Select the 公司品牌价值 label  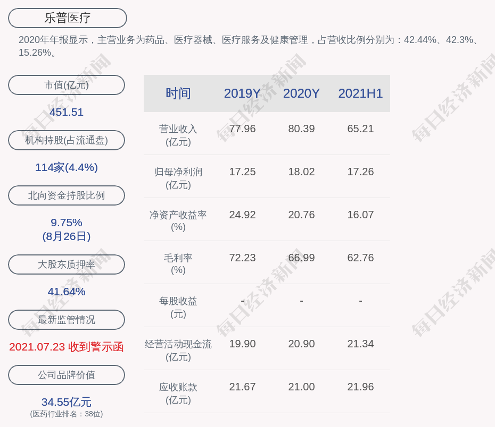pyautogui.click(x=66, y=374)
